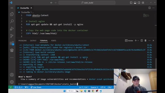
Task: Open Run and Debug view
Action: [x=12, y=29]
